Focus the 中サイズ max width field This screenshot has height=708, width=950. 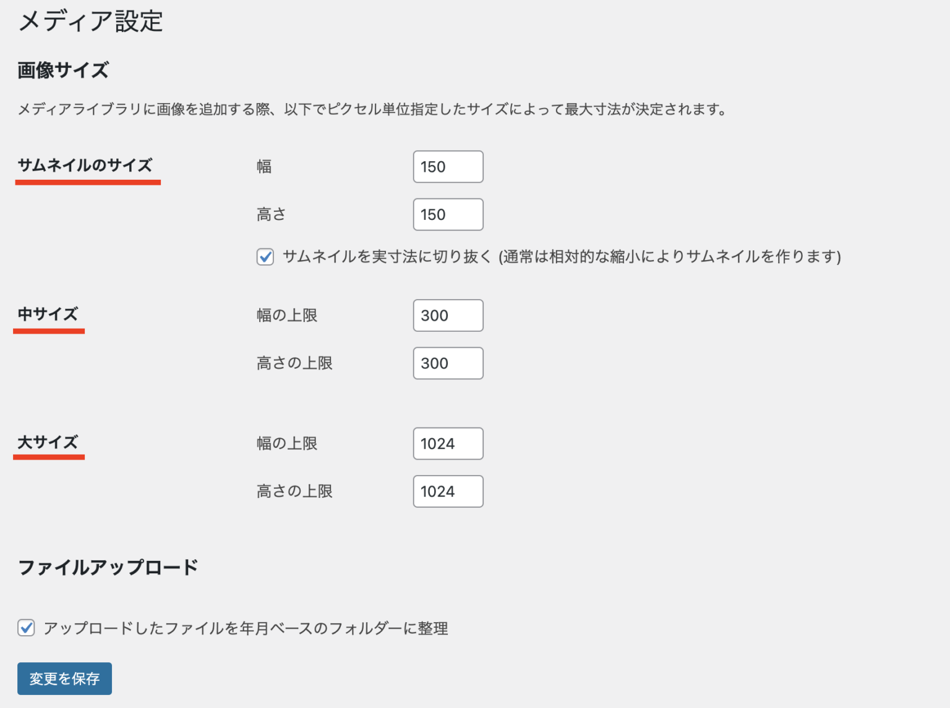pyautogui.click(x=448, y=316)
